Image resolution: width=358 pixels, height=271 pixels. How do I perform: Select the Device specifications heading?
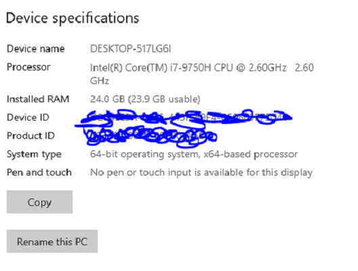[73, 18]
